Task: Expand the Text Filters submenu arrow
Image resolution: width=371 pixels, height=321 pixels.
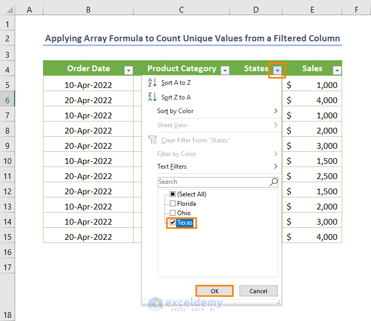Action: point(276,166)
